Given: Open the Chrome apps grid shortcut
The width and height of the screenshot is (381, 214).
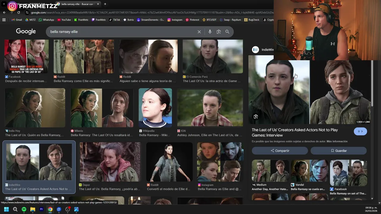Looking at the screenshot, I should coord(4,20).
